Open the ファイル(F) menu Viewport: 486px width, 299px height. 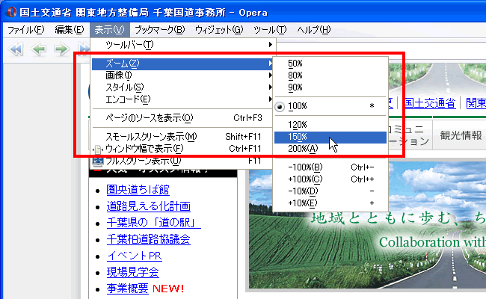[x=26, y=30]
